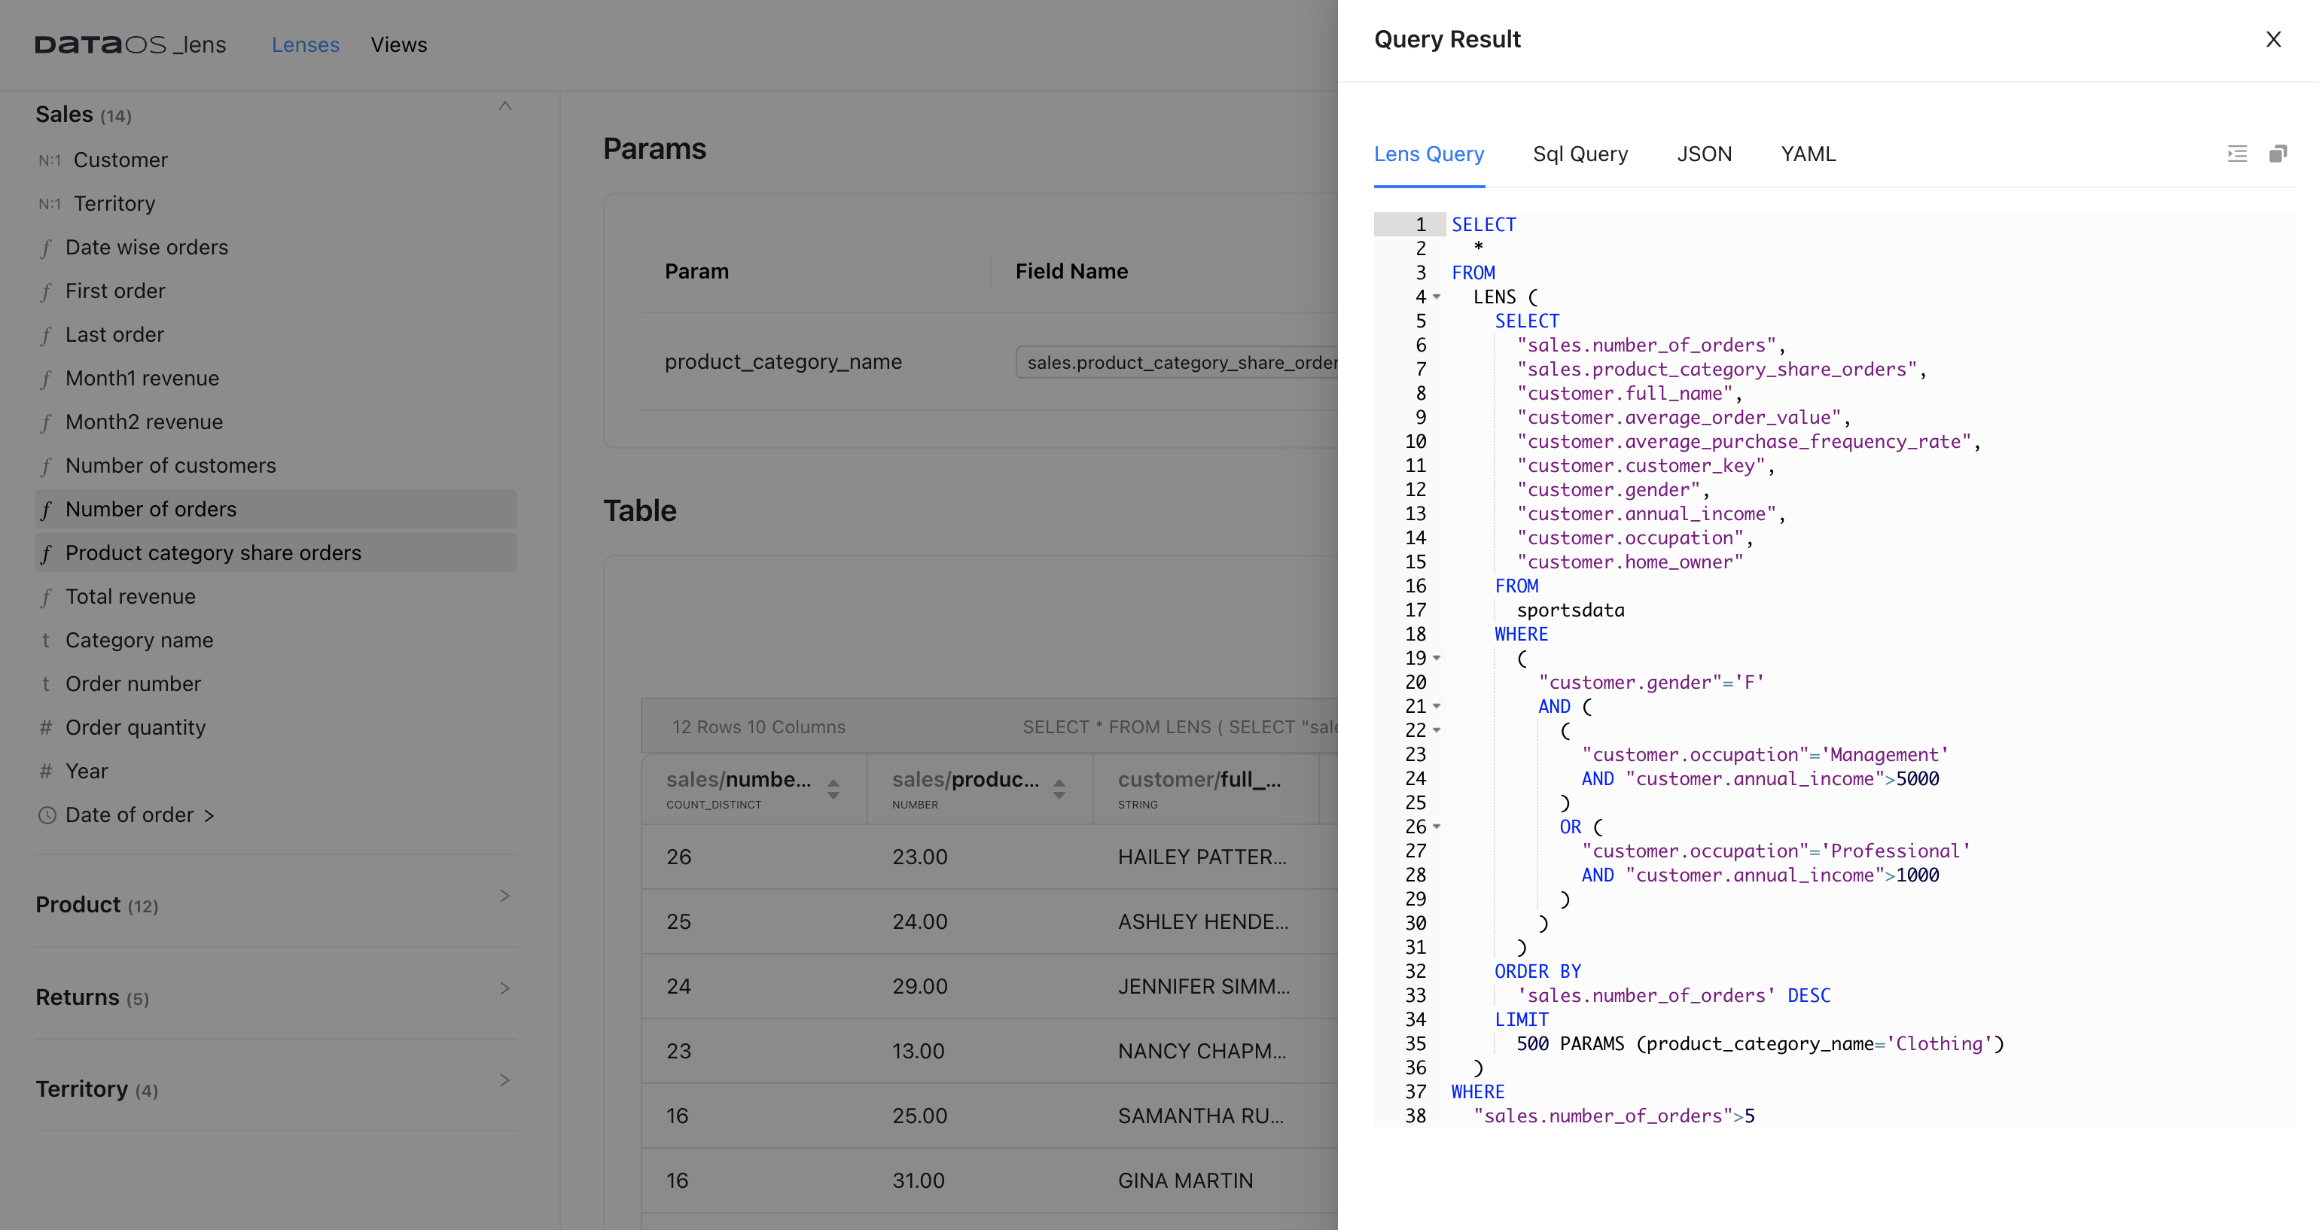This screenshot has width=2319, height=1230.
Task: Expand Date of order arrow
Action: 209,815
